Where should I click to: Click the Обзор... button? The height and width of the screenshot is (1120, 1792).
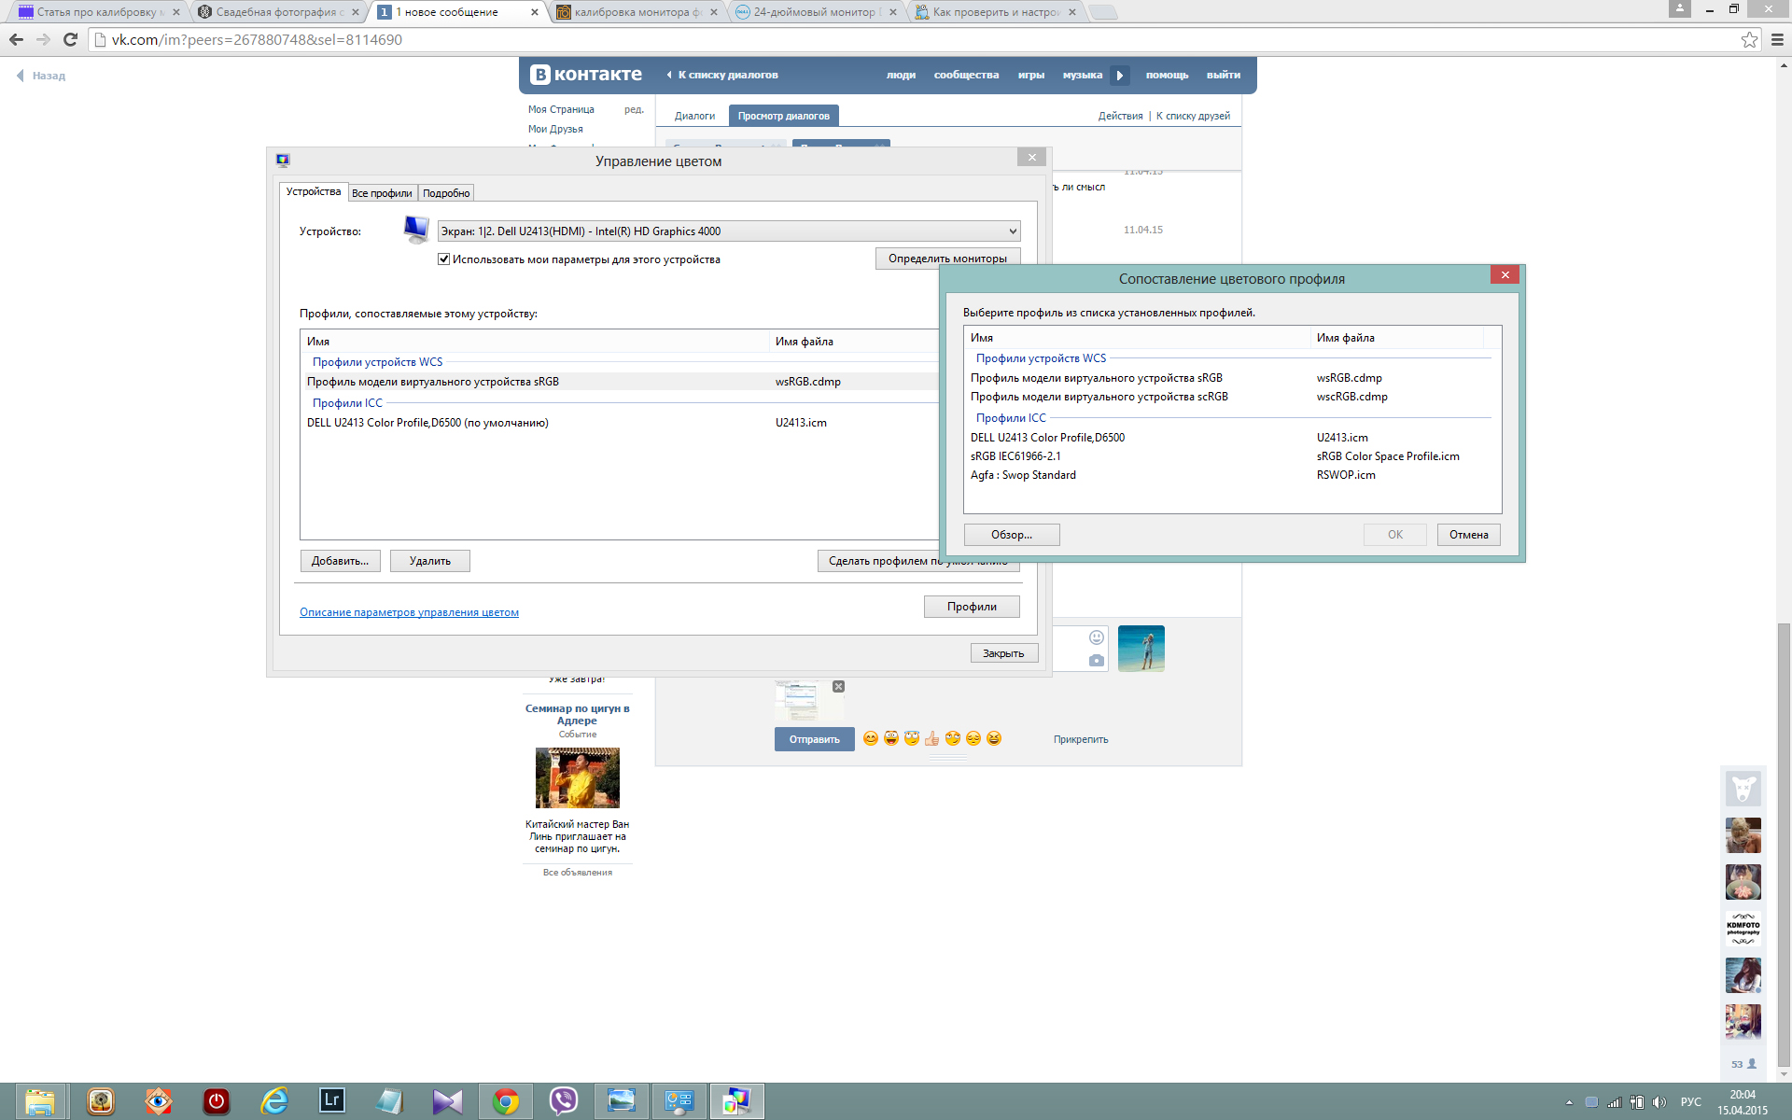[x=1011, y=535]
